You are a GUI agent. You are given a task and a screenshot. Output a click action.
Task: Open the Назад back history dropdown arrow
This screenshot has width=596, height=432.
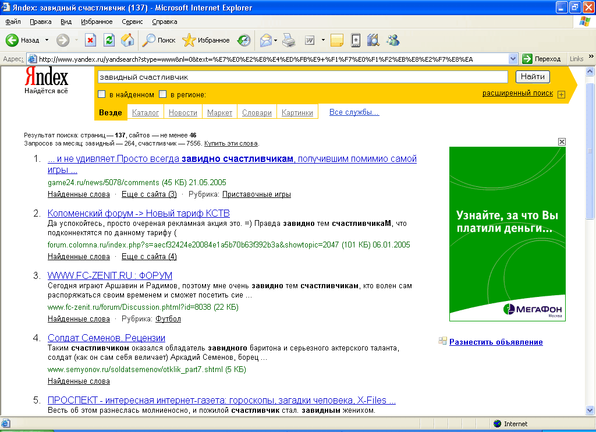tap(47, 40)
